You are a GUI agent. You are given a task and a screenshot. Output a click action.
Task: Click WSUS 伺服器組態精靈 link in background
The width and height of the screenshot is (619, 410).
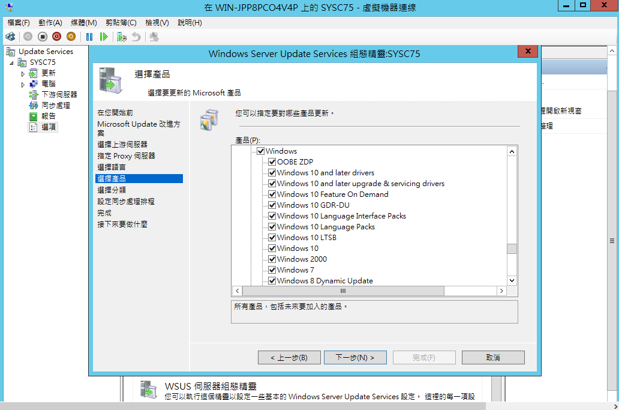[x=211, y=387]
